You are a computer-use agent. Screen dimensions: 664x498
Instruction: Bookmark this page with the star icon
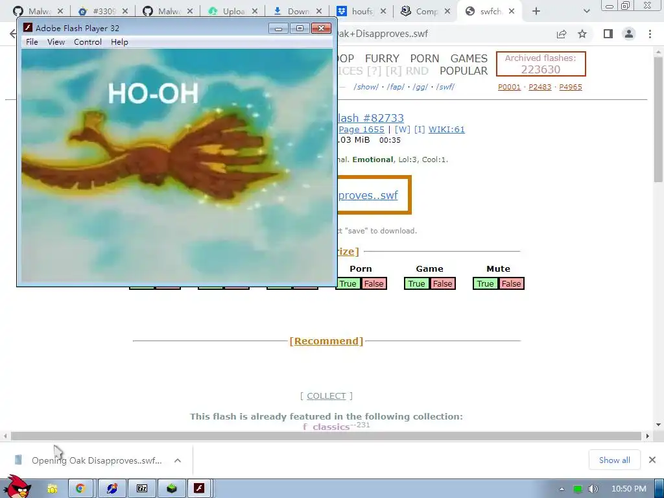click(x=583, y=34)
